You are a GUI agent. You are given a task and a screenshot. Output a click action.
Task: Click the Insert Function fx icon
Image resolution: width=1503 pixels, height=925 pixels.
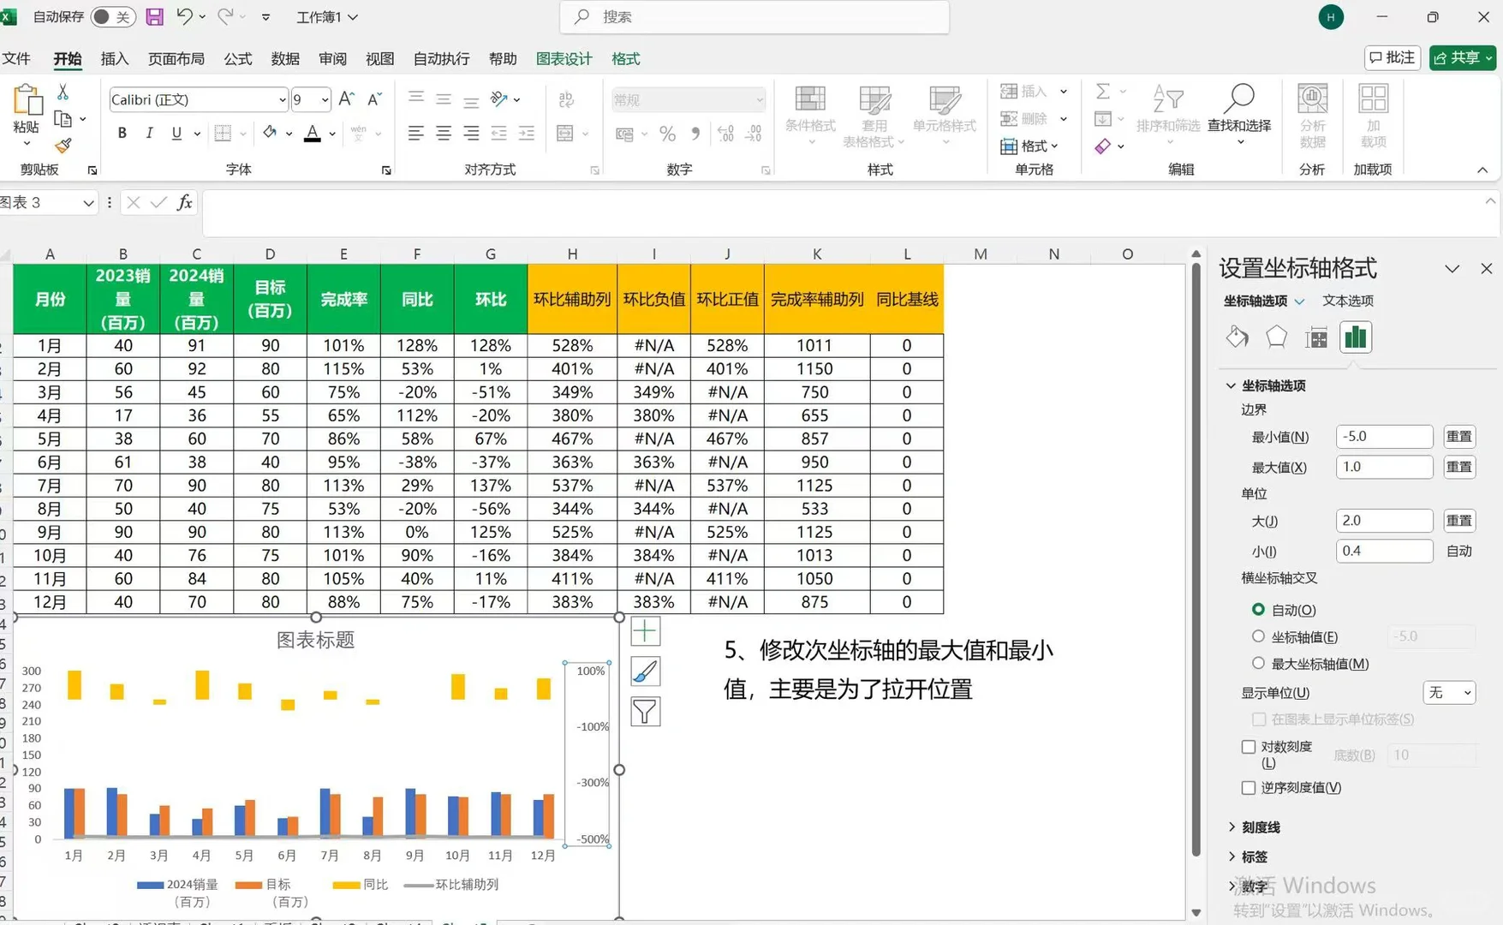184,203
